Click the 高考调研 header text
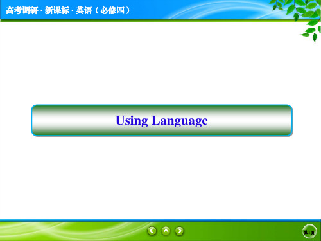 point(22,10)
